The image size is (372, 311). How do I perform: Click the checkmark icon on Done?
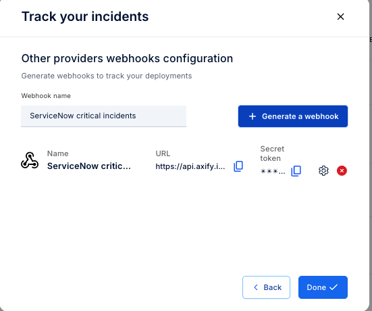coord(334,287)
